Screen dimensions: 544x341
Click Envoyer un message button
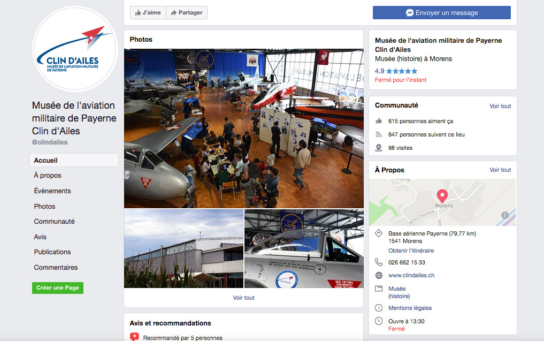point(442,12)
